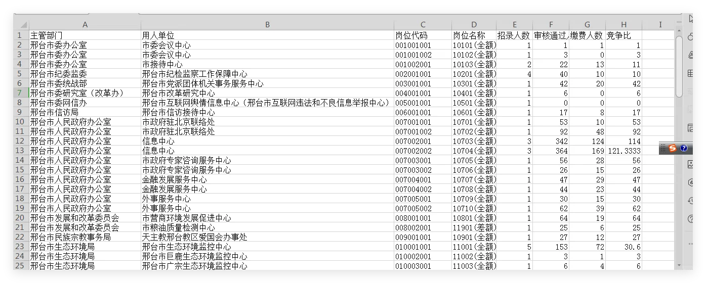
Task: Select cell '邢台市纪检监察工作保障中心'
Action: (x=267, y=74)
